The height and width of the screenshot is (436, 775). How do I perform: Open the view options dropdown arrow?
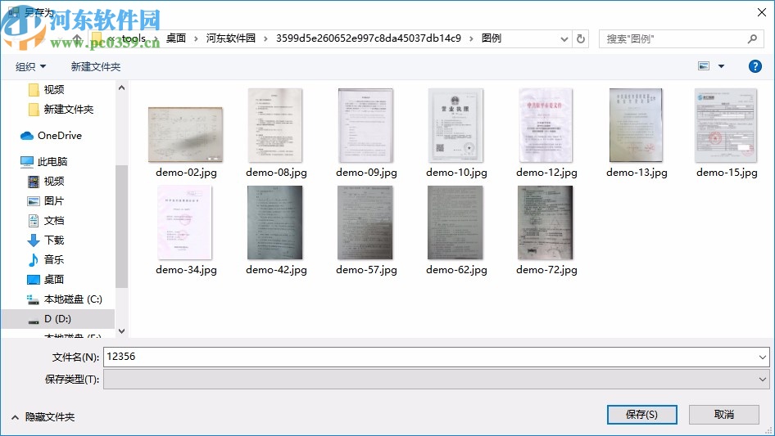(x=721, y=66)
